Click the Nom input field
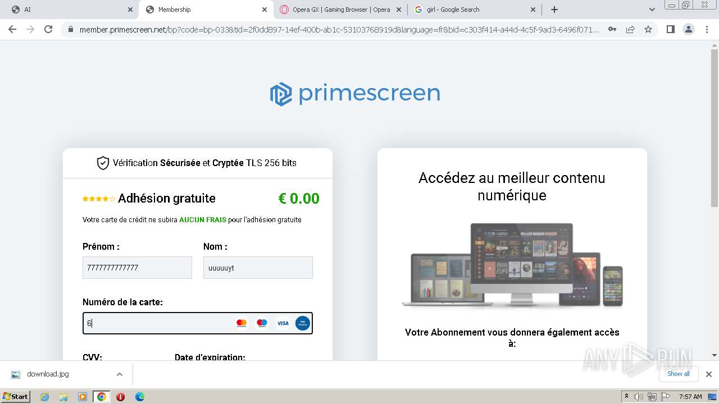Screen dimensions: 719x404 258,268
